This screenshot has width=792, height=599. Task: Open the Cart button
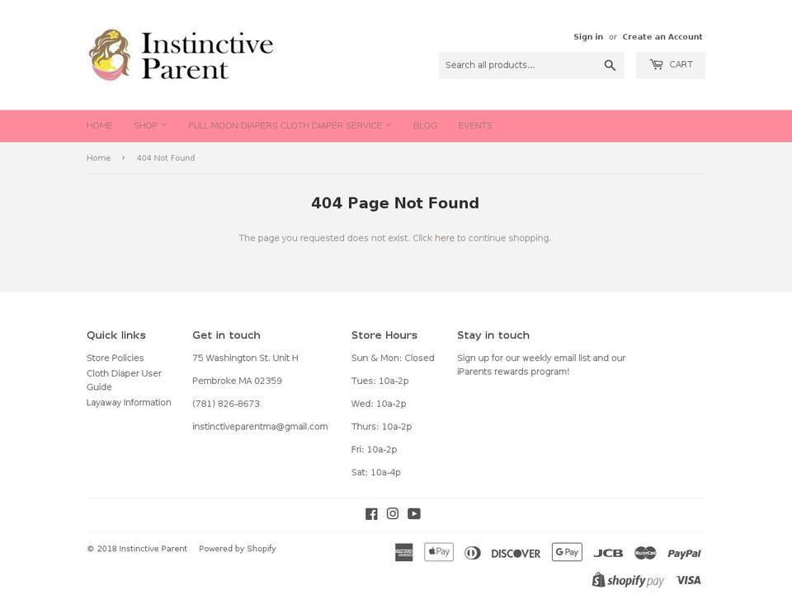[x=670, y=65]
